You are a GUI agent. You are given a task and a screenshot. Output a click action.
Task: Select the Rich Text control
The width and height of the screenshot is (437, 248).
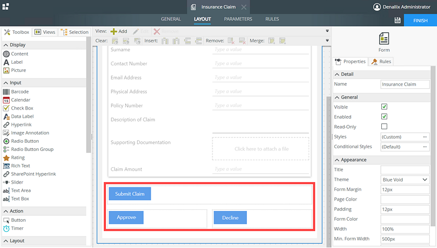(x=20, y=166)
